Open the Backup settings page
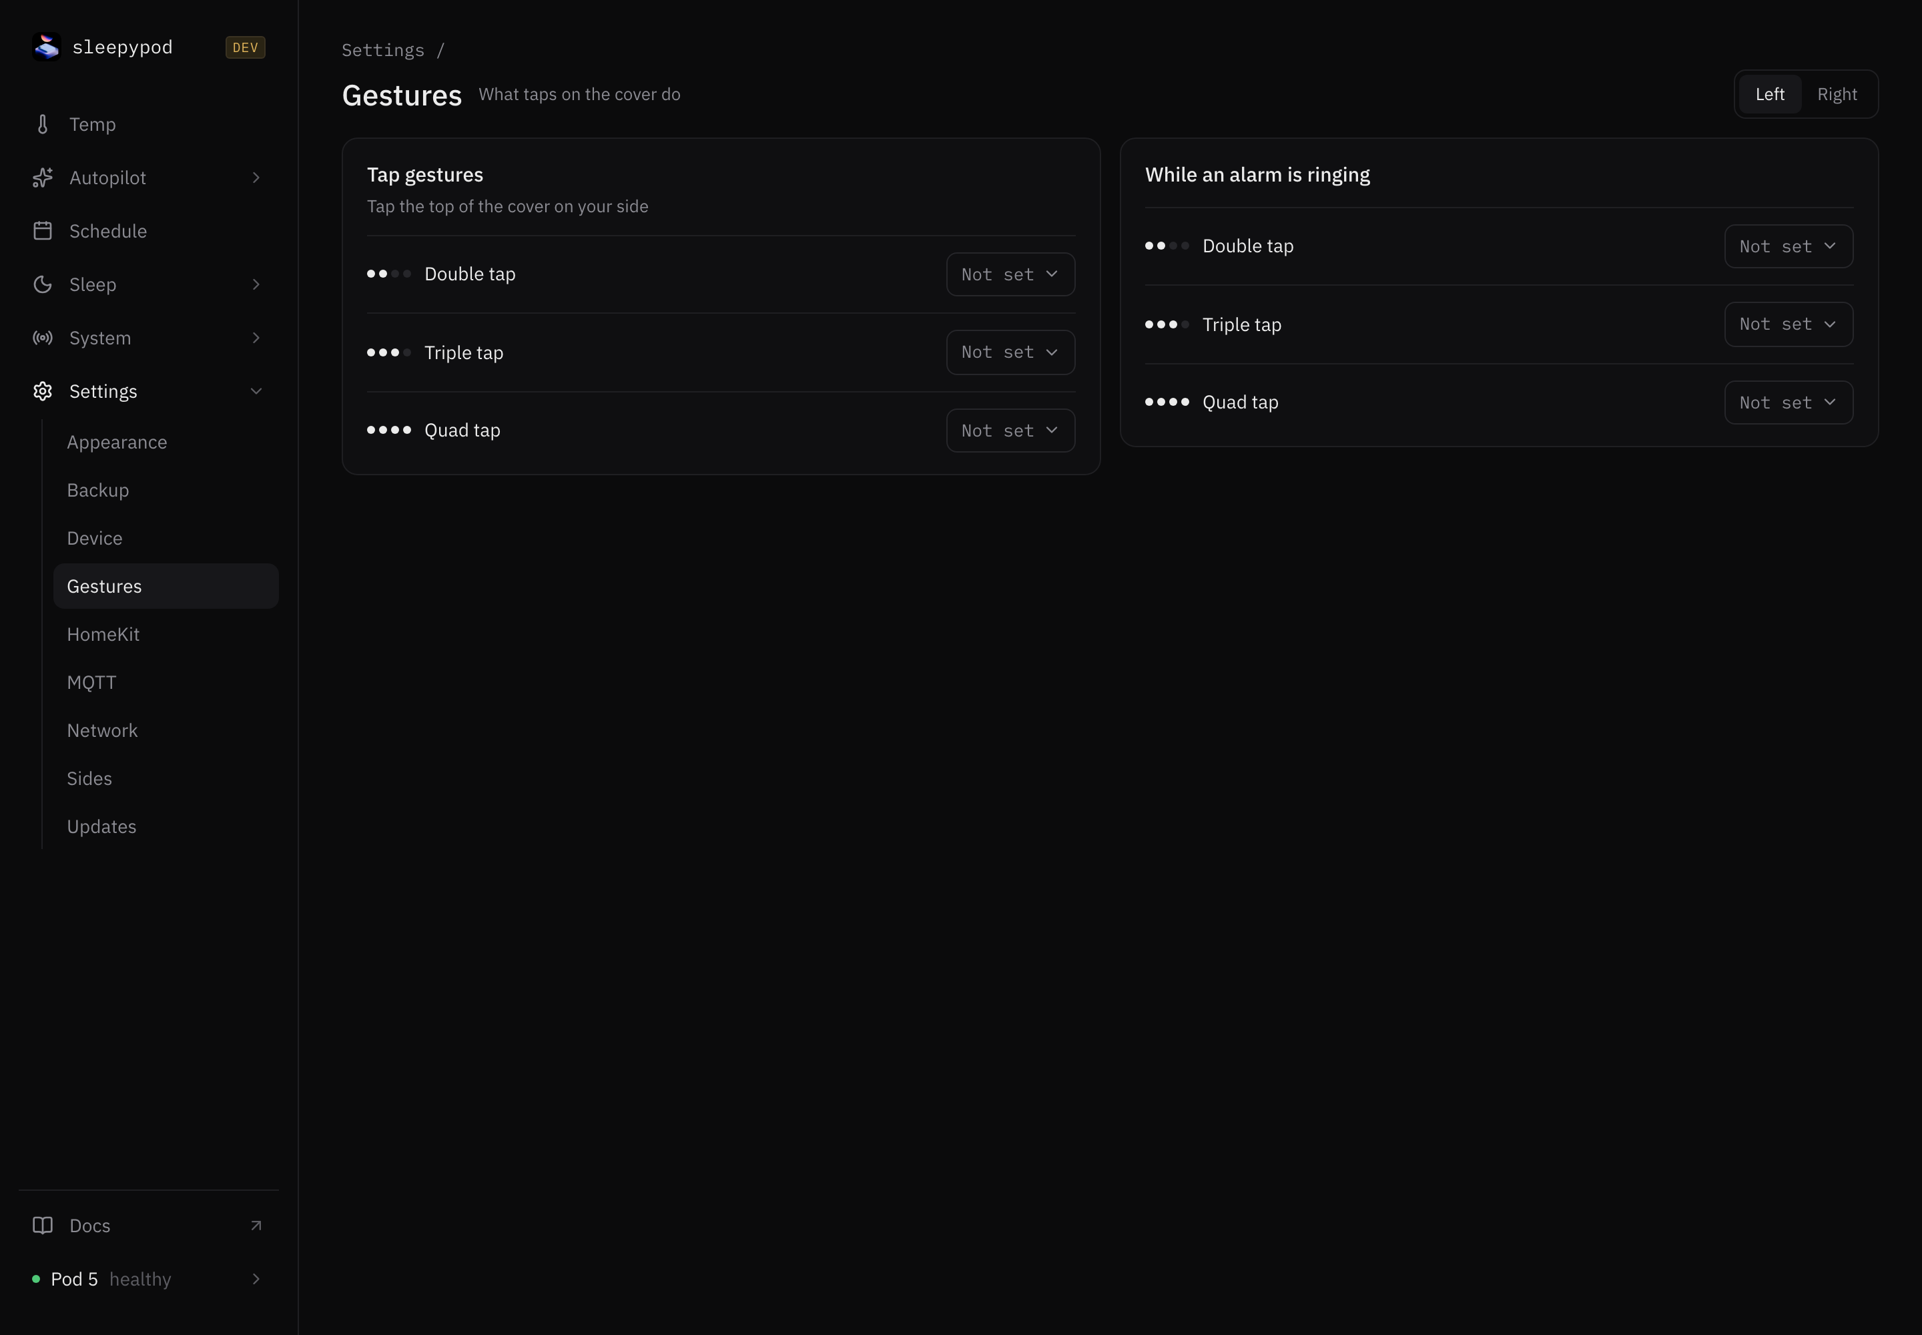 [x=166, y=490]
